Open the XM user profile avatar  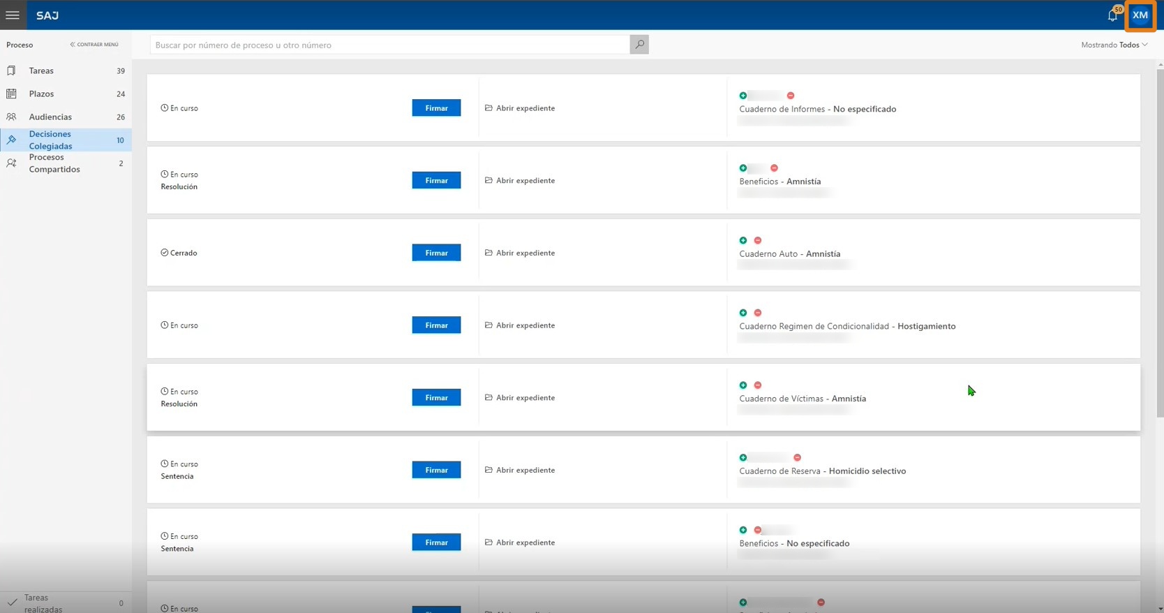pyautogui.click(x=1140, y=15)
